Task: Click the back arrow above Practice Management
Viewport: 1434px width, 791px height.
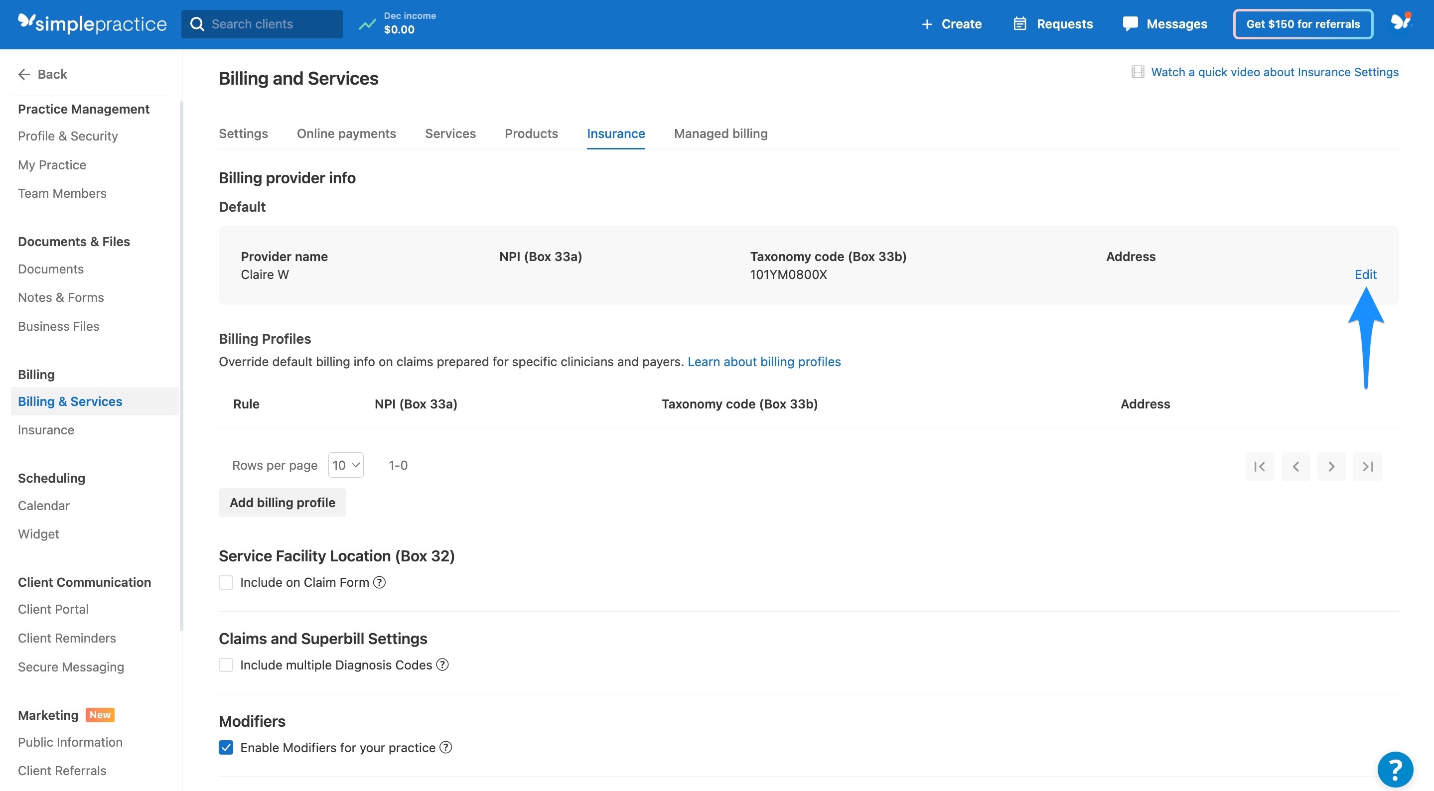Action: coord(24,74)
